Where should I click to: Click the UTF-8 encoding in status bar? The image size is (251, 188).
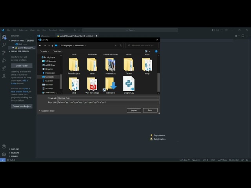pos(206,160)
